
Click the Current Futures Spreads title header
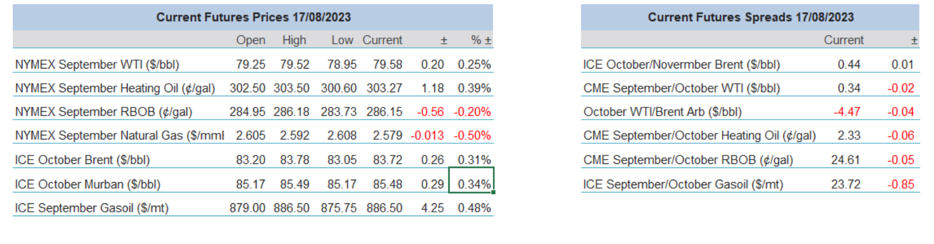(x=750, y=17)
